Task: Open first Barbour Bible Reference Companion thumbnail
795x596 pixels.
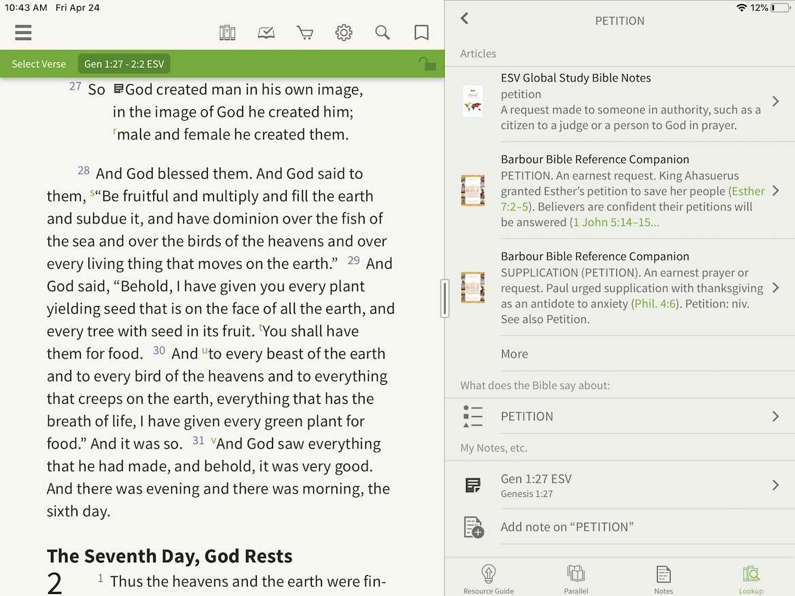Action: coord(472,190)
